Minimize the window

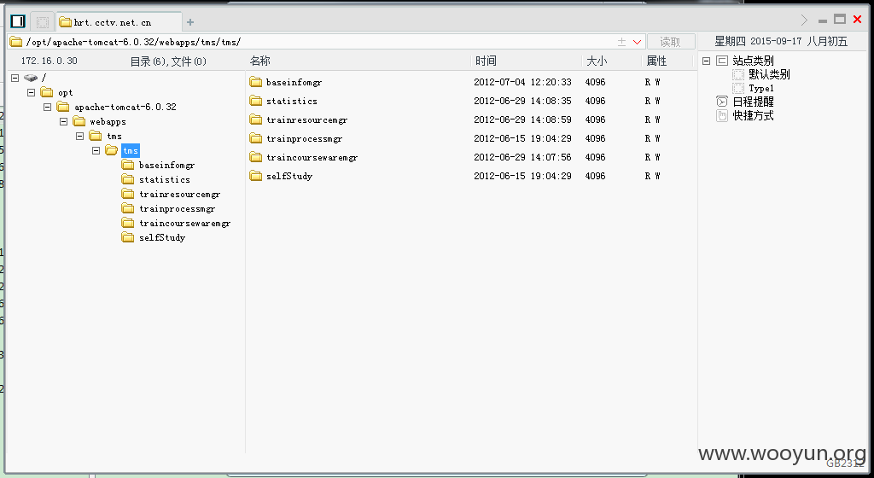(x=822, y=21)
